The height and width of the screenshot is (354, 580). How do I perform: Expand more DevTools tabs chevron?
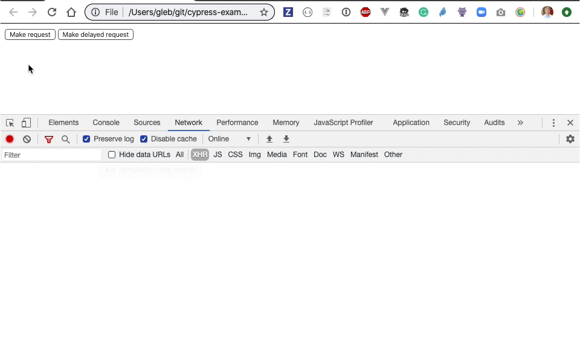[x=520, y=123]
